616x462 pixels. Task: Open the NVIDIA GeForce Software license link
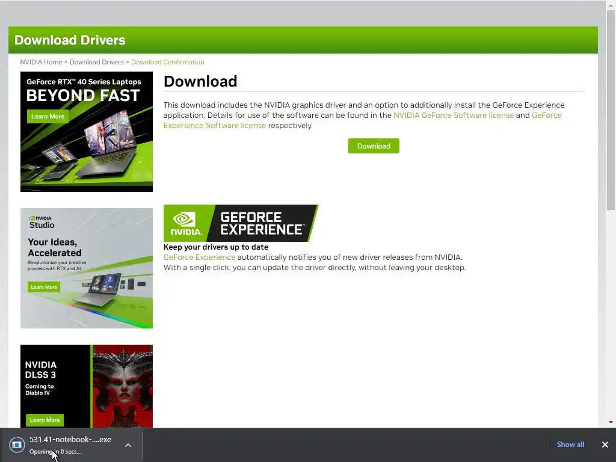tap(454, 115)
